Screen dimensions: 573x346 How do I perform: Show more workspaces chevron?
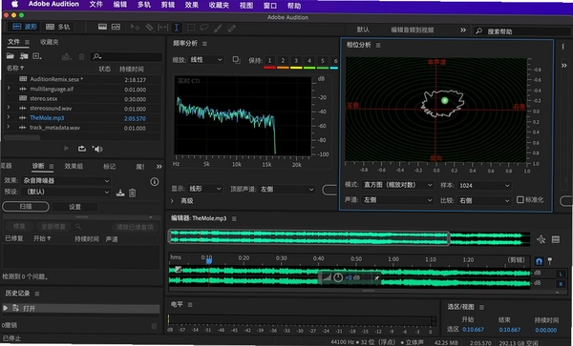(x=463, y=30)
